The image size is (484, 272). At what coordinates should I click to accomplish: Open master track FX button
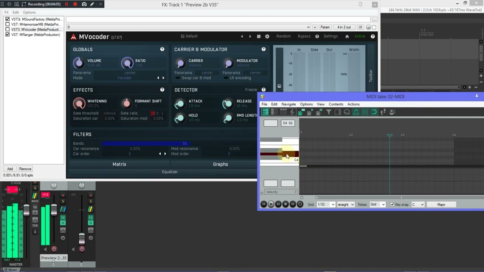point(35,207)
